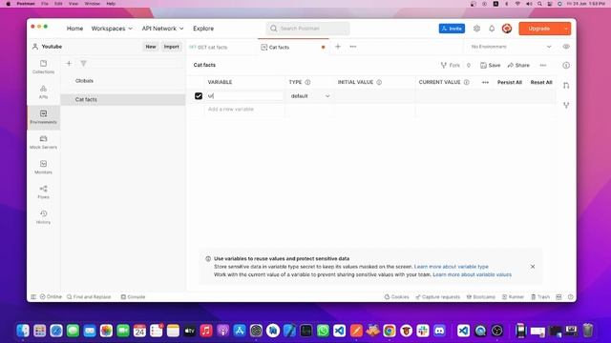Open the two-pane layout icon in status bar
Screen dimensions: 611x343
click(558, 296)
